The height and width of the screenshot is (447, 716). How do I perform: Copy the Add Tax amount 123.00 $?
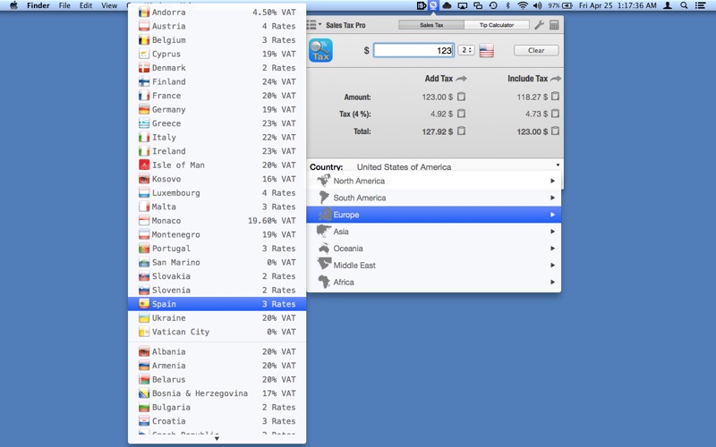coord(461,97)
